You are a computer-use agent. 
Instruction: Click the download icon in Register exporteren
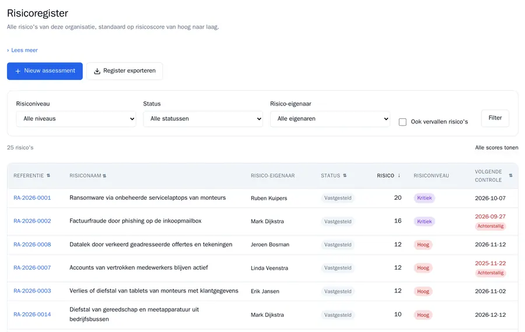point(97,71)
